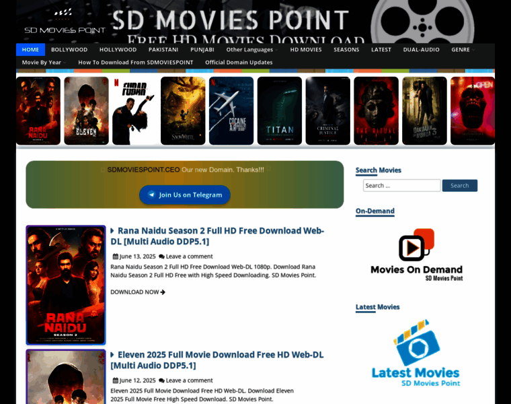Click Leave a comment under Rana Naidu post

click(x=189, y=257)
